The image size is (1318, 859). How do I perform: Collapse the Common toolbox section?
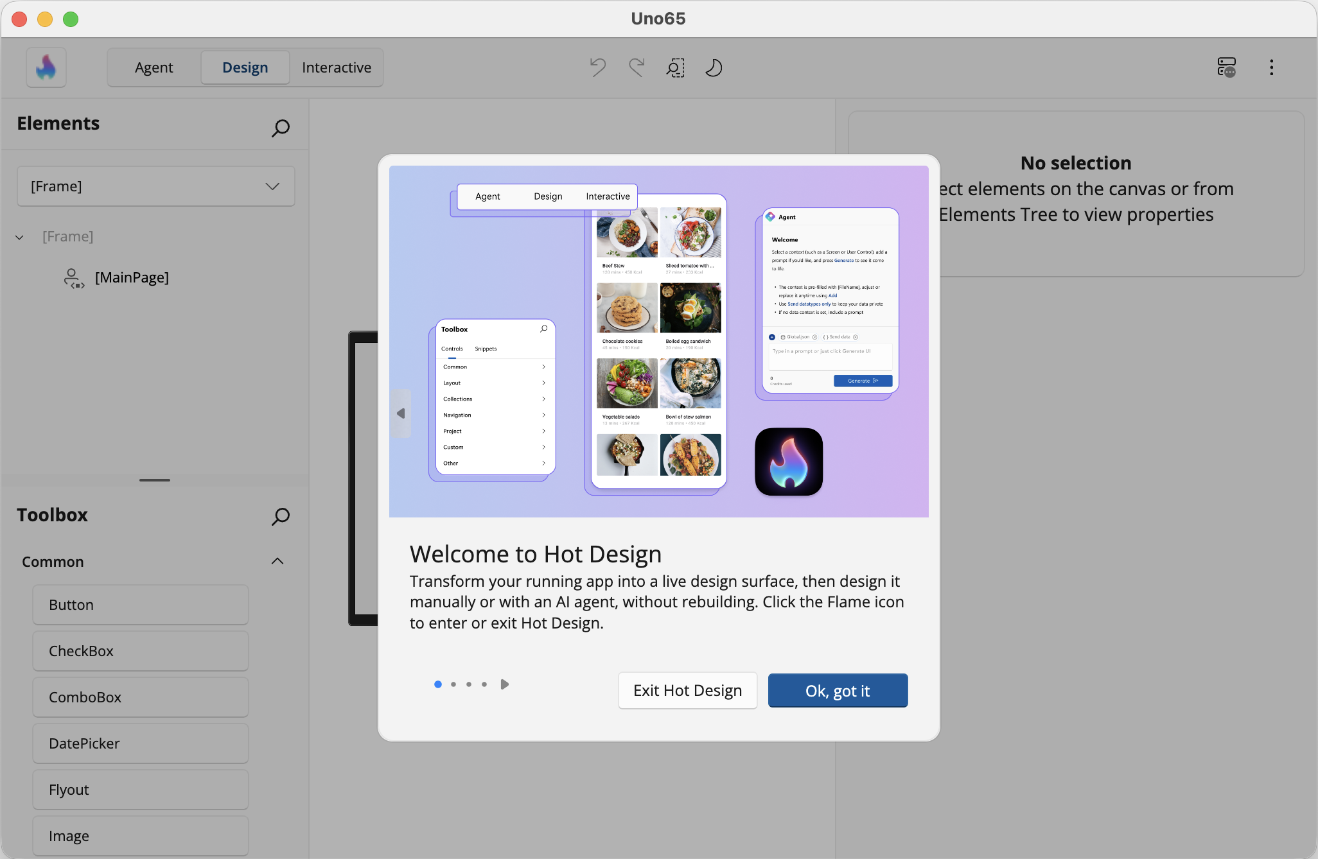pos(277,562)
